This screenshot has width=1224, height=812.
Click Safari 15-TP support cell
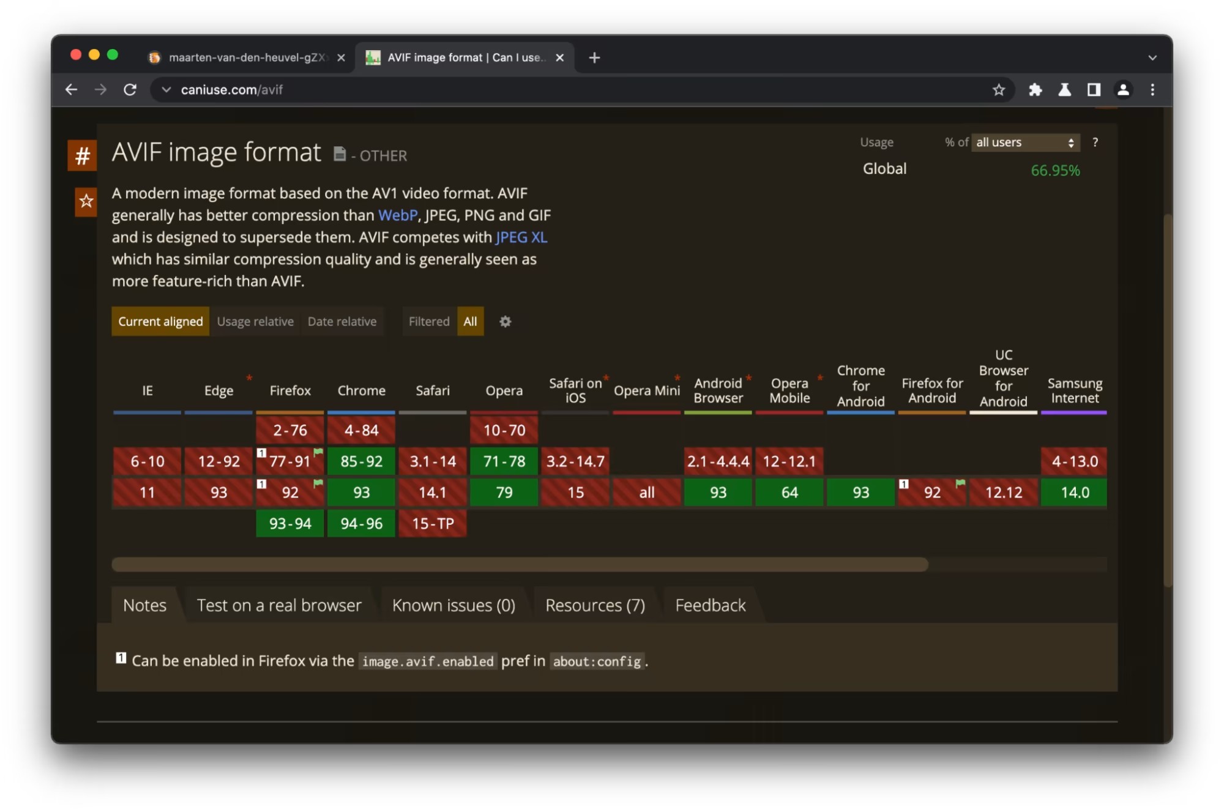(x=433, y=524)
